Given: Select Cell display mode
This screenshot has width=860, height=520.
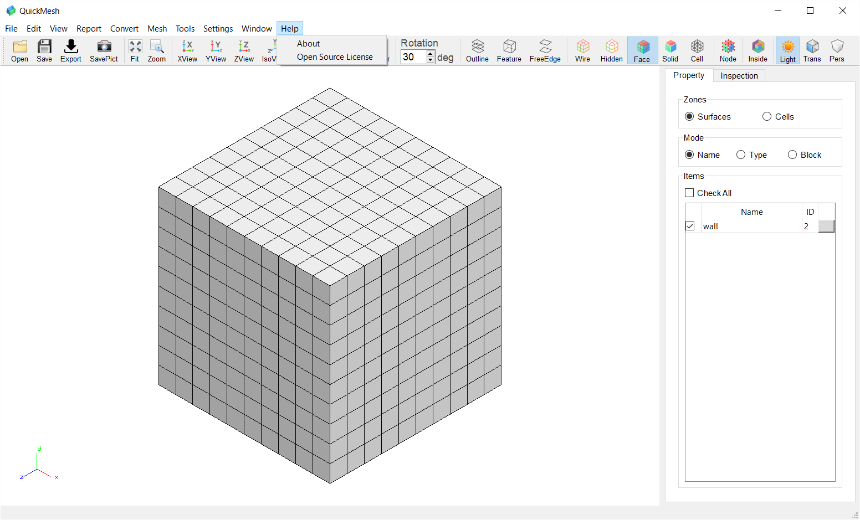Looking at the screenshot, I should (697, 51).
